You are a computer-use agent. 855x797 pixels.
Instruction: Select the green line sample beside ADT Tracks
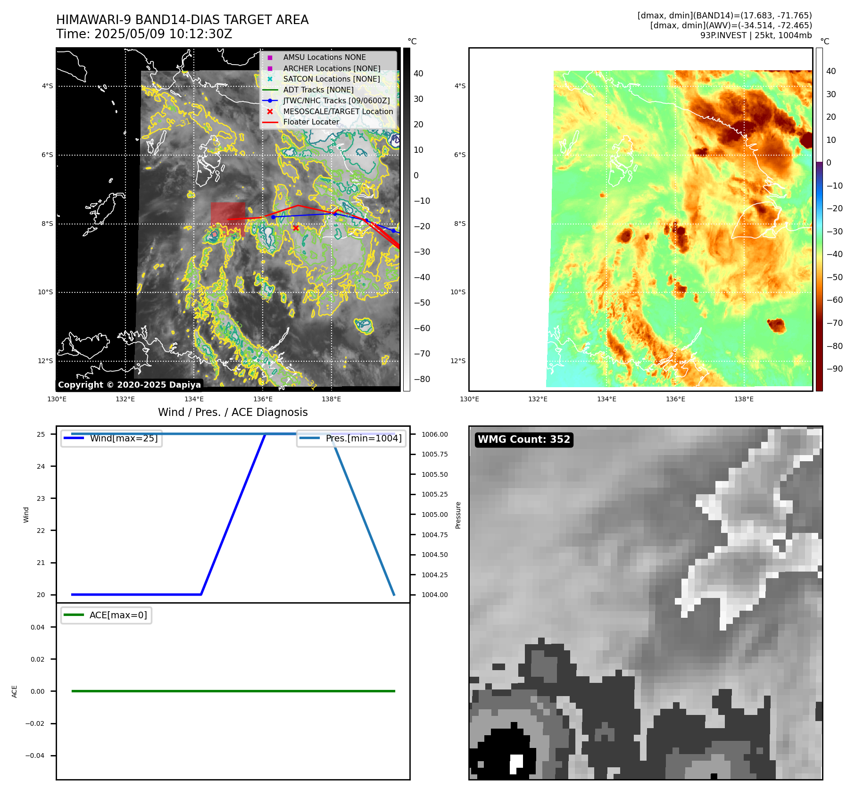point(270,90)
